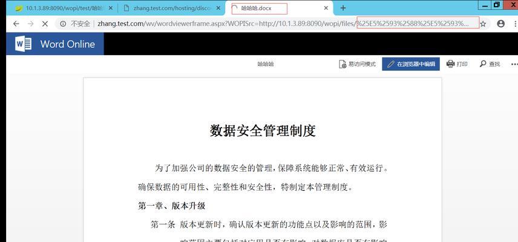Click the Word logo icon
Viewport: 518px width, 242px height.
23,44
